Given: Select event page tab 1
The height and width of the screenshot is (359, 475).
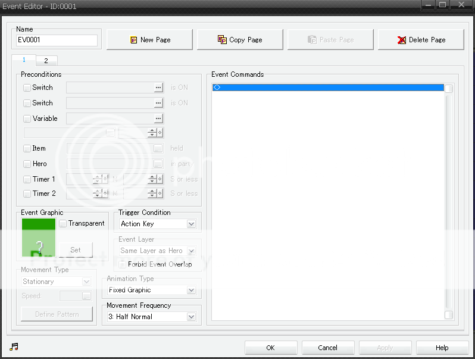Looking at the screenshot, I should (24, 60).
